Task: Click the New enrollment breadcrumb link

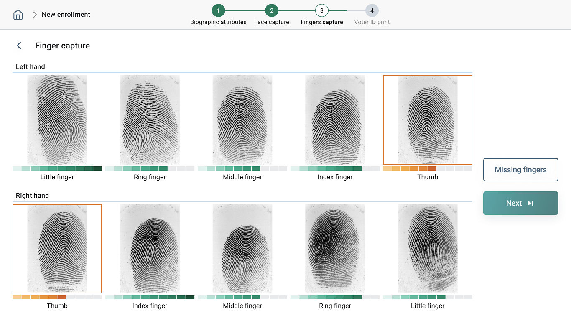Action: [66, 15]
